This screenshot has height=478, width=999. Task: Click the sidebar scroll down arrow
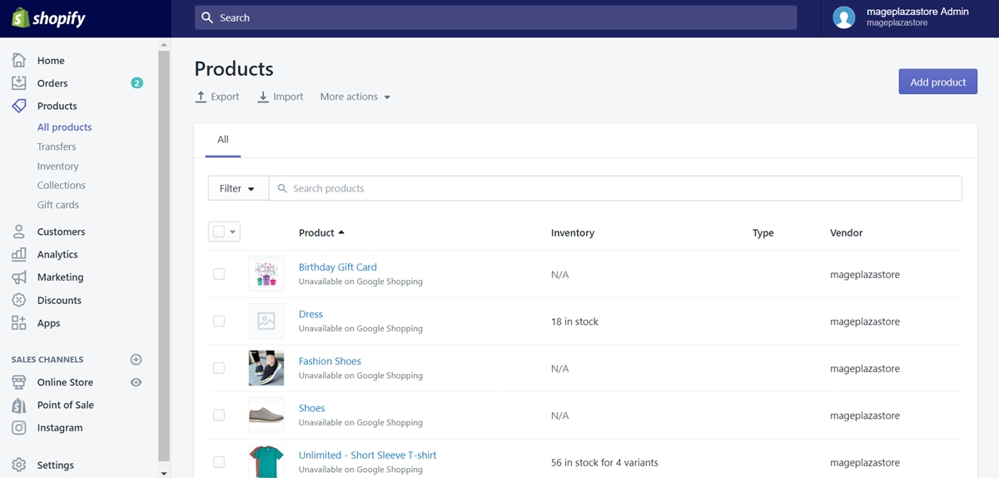(164, 472)
